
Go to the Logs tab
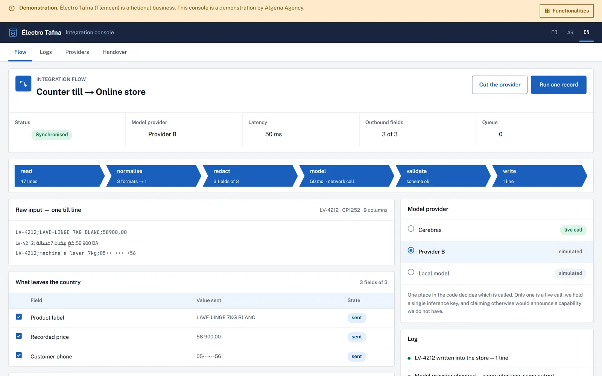click(x=46, y=52)
